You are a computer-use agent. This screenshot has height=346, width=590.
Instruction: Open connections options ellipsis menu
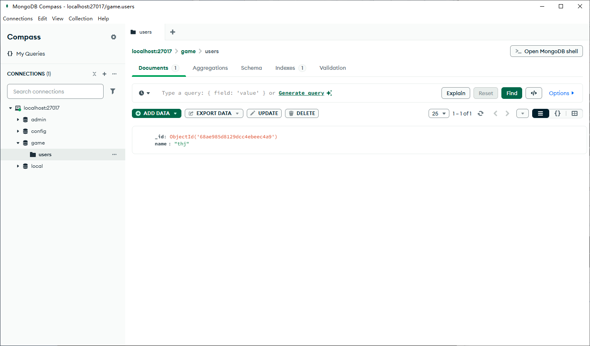[114, 74]
